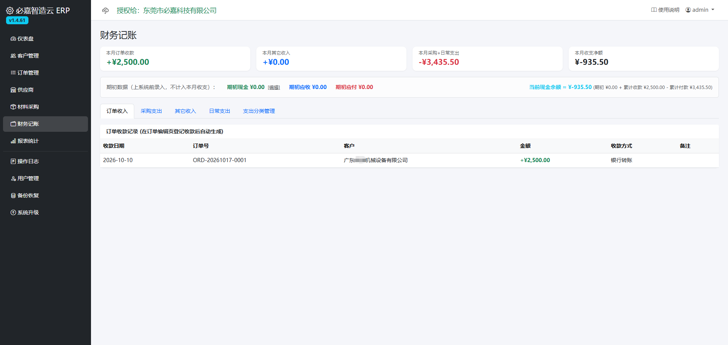The width and height of the screenshot is (728, 345).
Task: Select the 财务记账 sidebar menu item
Action: pos(45,124)
